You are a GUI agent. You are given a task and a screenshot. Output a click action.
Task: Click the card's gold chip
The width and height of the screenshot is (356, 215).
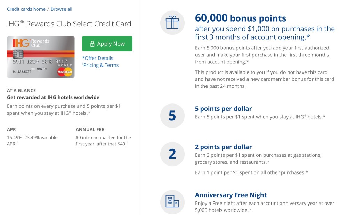18,54
